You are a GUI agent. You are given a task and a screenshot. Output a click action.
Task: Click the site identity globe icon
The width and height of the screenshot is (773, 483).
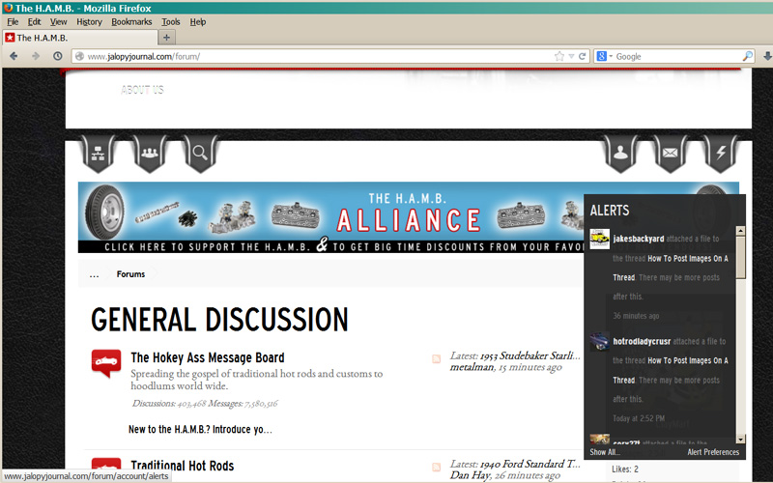click(79, 56)
